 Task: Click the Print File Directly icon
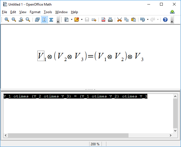tap(110, 20)
